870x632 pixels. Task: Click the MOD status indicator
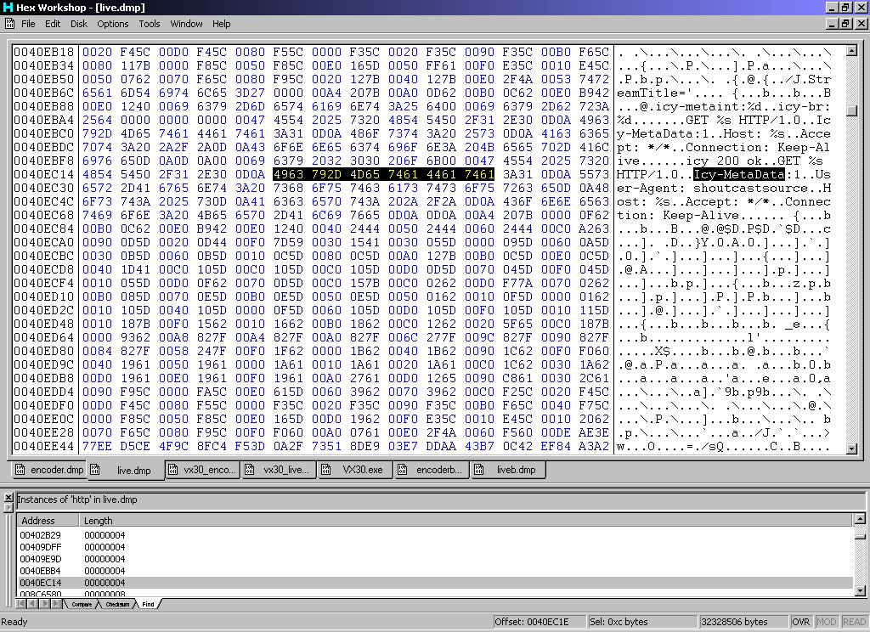(826, 622)
